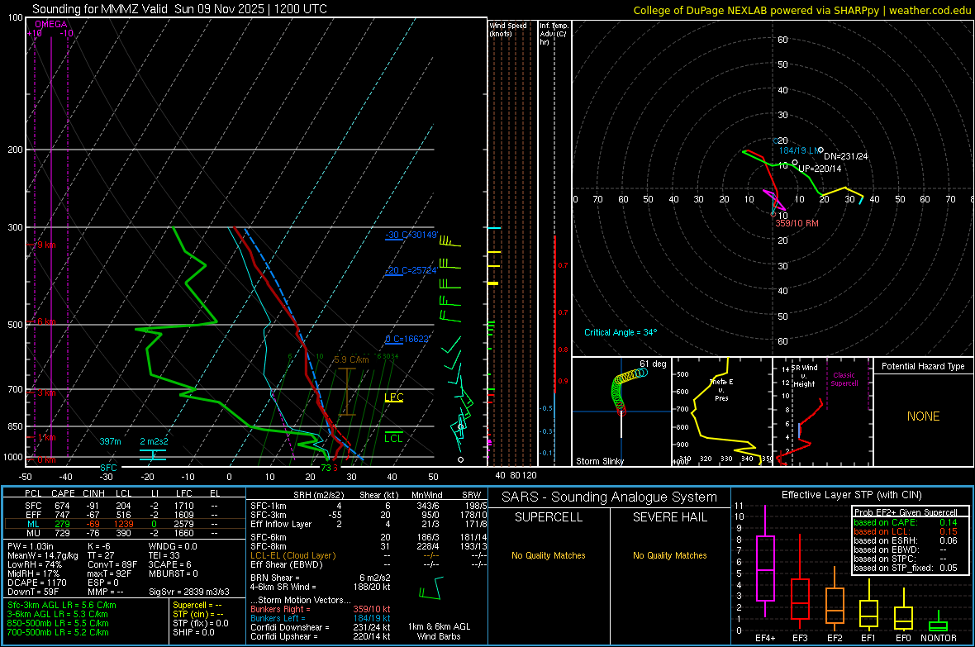The height and width of the screenshot is (647, 975).
Task: Click the SR Wind v. Height panel label
Action: point(804,376)
